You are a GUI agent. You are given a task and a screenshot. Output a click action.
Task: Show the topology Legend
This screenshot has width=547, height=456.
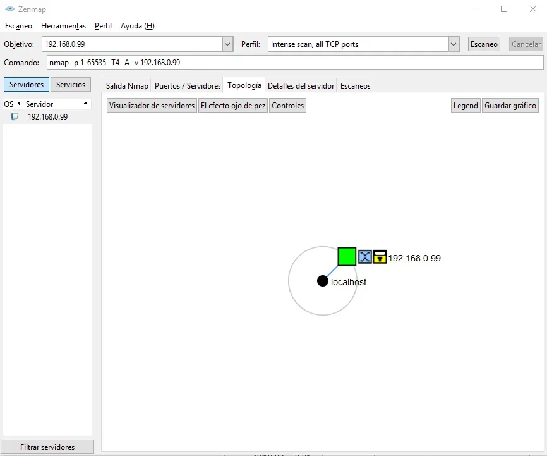tap(466, 106)
